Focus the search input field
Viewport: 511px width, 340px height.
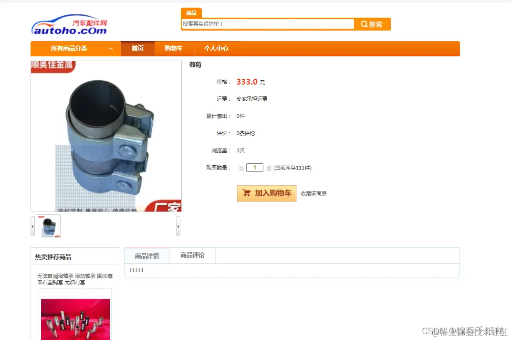tap(268, 24)
